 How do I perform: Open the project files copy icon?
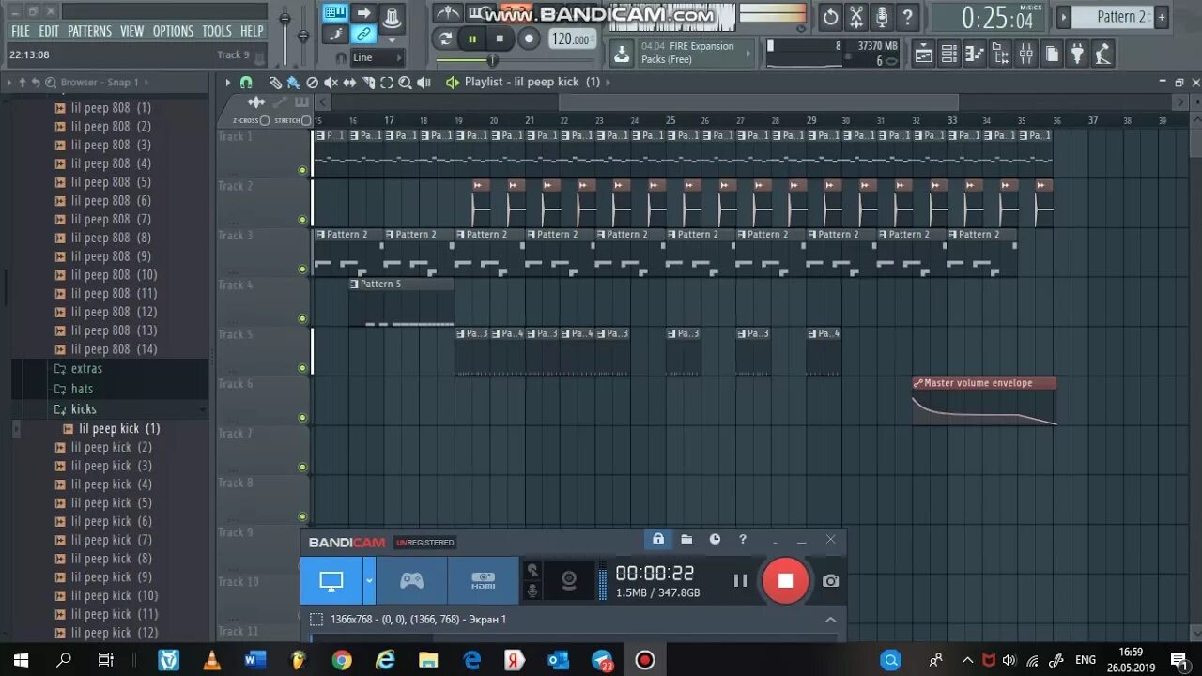pos(1052,54)
